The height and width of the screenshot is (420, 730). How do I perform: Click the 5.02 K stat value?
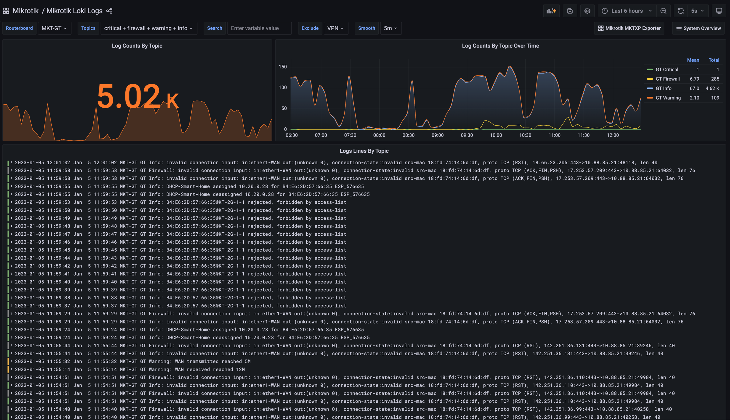pos(137,96)
